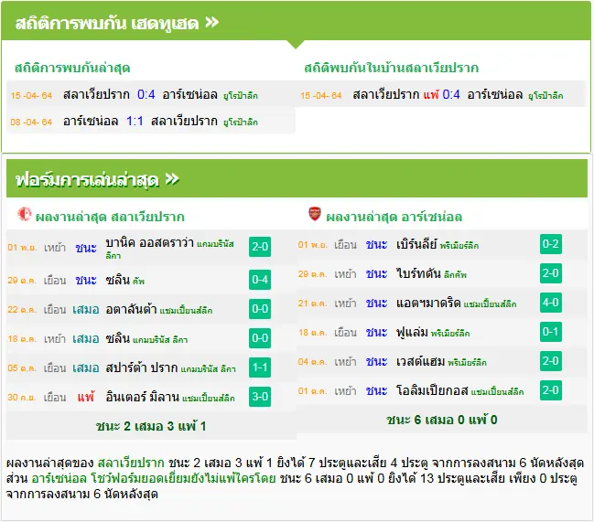594x522 pixels.
Task: Click the red แพ้ result for อินเตอร์ มิลาน
Action: tap(86, 397)
